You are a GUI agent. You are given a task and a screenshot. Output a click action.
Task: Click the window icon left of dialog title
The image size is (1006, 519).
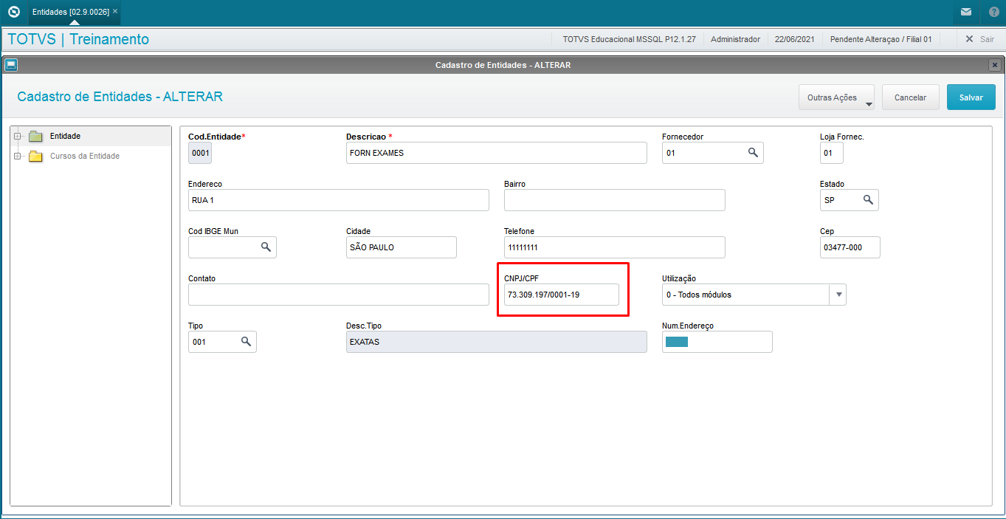(x=10, y=65)
